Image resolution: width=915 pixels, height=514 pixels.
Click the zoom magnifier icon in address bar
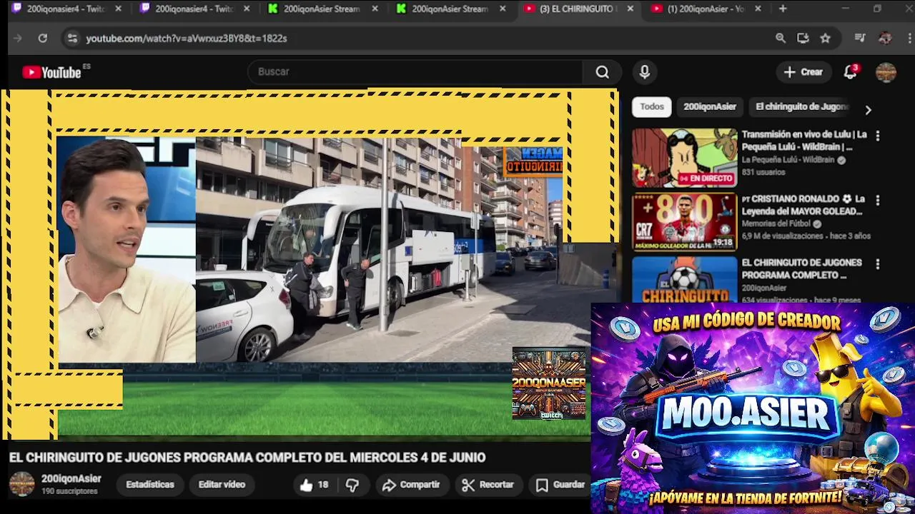(x=781, y=38)
